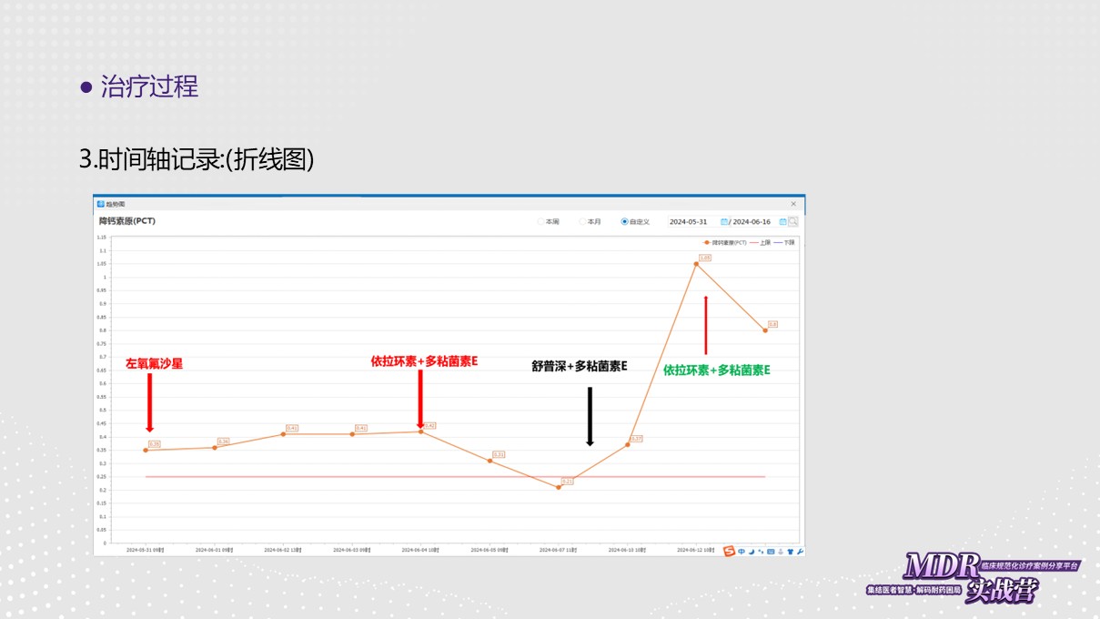The image size is (1100, 619).
Task: Click the search magnifier icon beside date range
Action: coord(793,221)
